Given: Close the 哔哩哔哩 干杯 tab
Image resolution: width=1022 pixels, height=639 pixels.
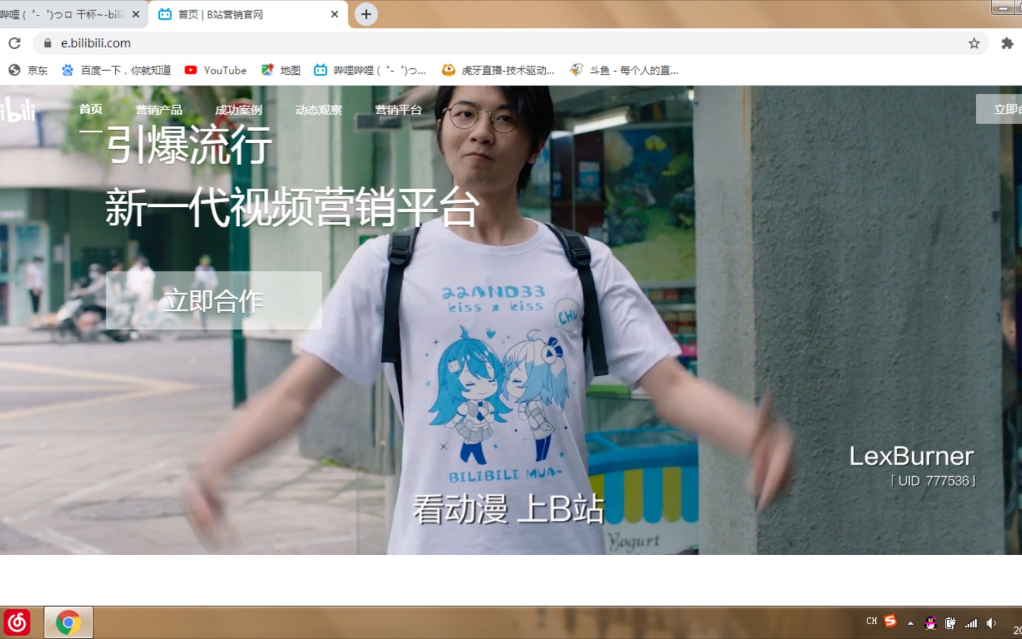Looking at the screenshot, I should pyautogui.click(x=136, y=14).
